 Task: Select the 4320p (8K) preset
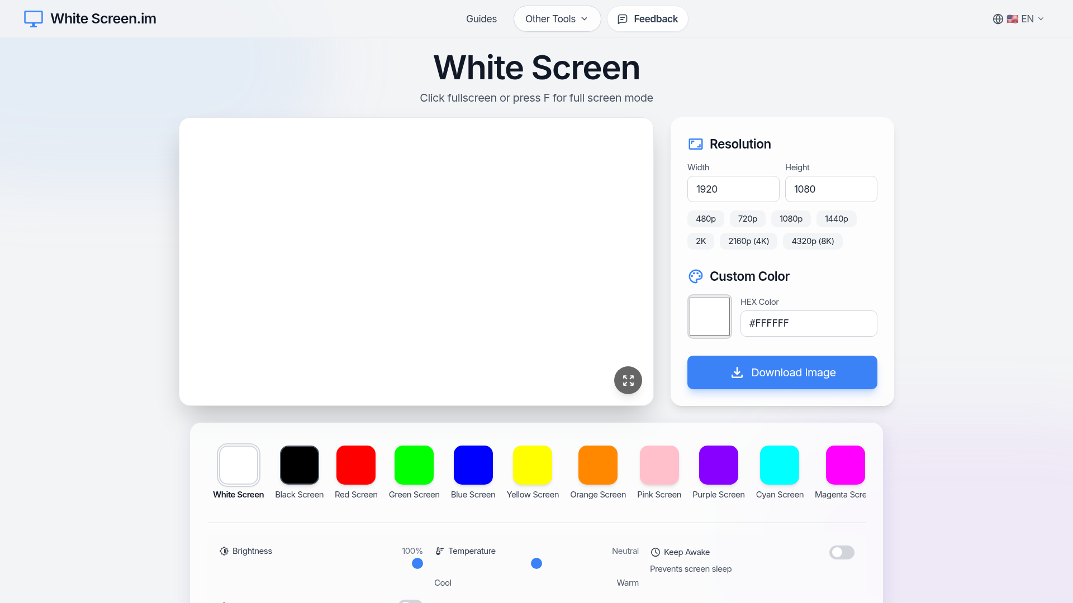[813, 241]
